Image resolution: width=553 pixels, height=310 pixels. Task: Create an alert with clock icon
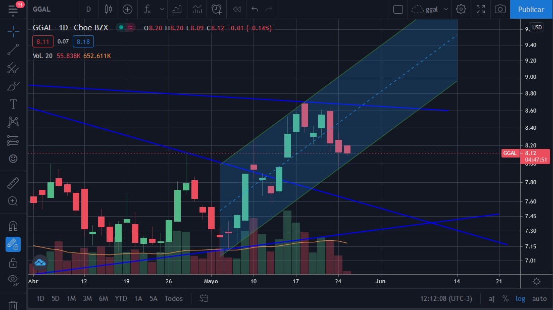217,10
